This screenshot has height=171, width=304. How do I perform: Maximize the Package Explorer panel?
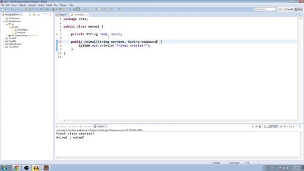tap(50, 15)
